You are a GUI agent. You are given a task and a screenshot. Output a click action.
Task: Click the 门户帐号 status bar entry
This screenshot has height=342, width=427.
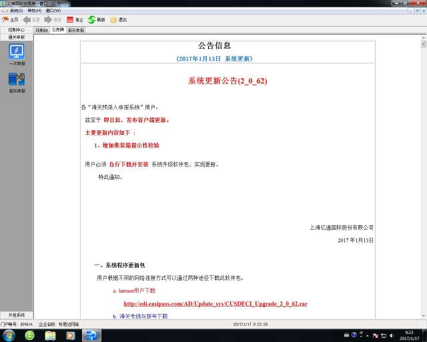point(17,324)
